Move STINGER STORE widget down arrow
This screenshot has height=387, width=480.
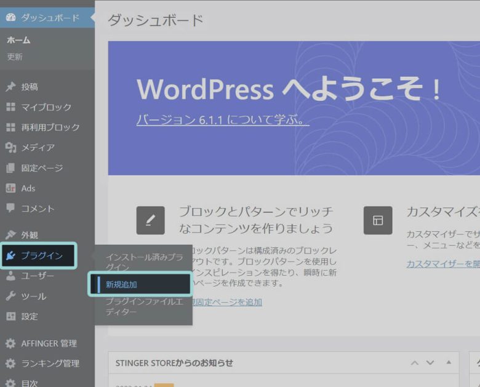(x=430, y=363)
